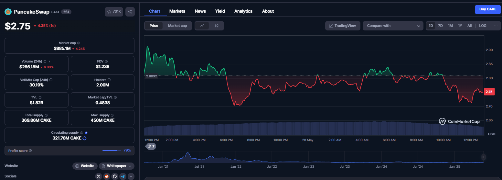The height and width of the screenshot is (180, 502).
Task: Click the info icon next to Market cap
Action: (x=79, y=43)
